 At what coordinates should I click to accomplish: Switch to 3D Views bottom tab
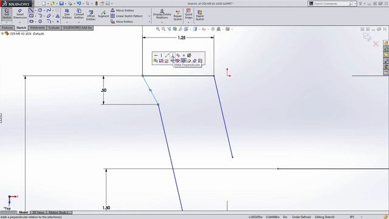click(x=38, y=212)
